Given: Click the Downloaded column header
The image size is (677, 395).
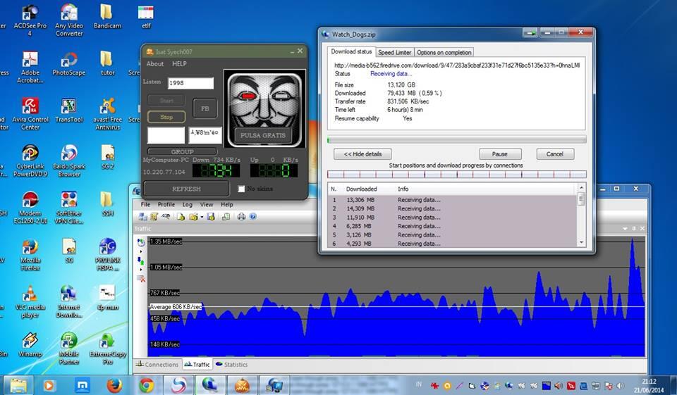Looking at the screenshot, I should coord(361,189).
